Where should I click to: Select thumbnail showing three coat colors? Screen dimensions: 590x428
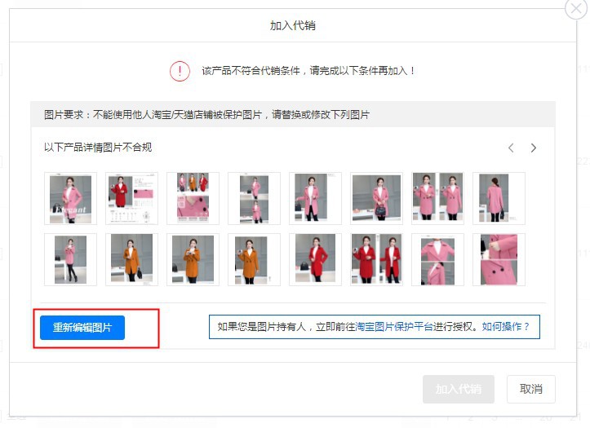[193, 198]
